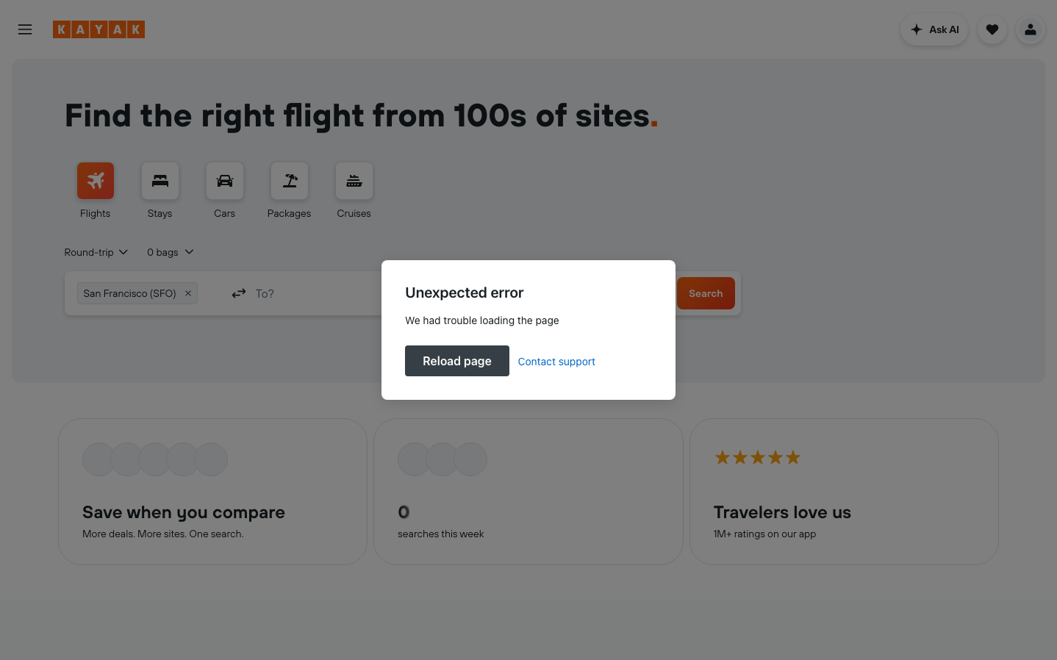Click the five-star rating under Travelers love us
This screenshot has width=1057, height=660.
point(757,456)
